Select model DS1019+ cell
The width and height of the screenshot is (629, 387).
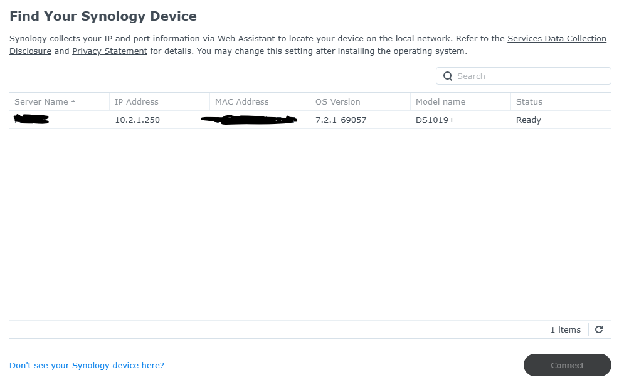click(x=435, y=120)
